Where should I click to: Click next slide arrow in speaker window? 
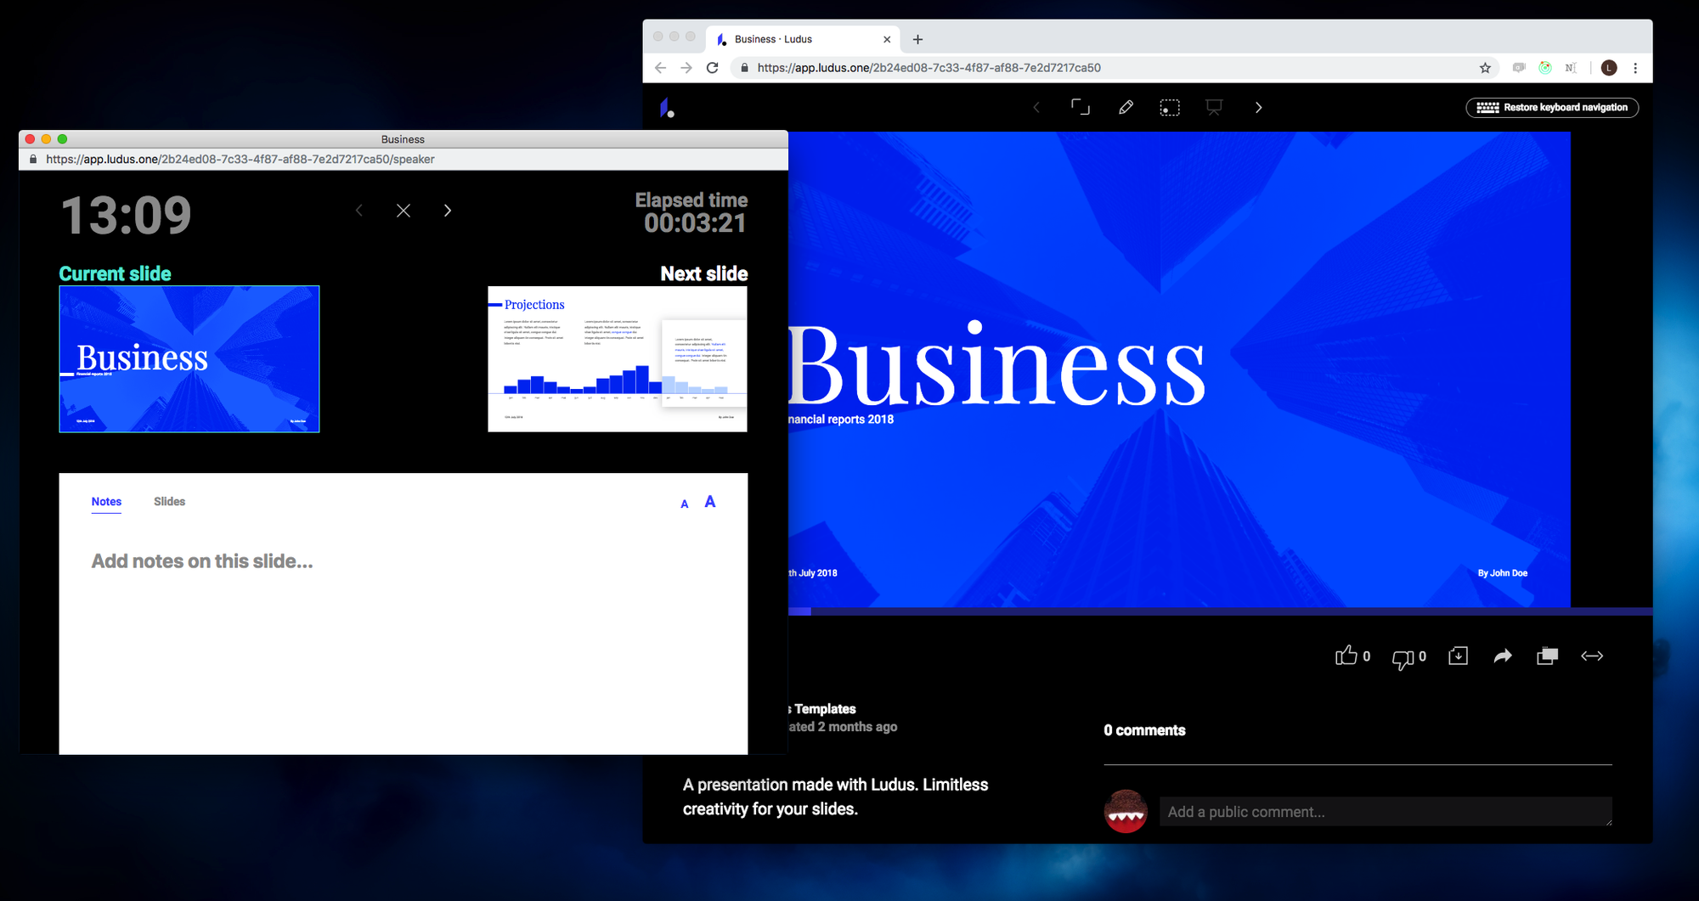[448, 211]
